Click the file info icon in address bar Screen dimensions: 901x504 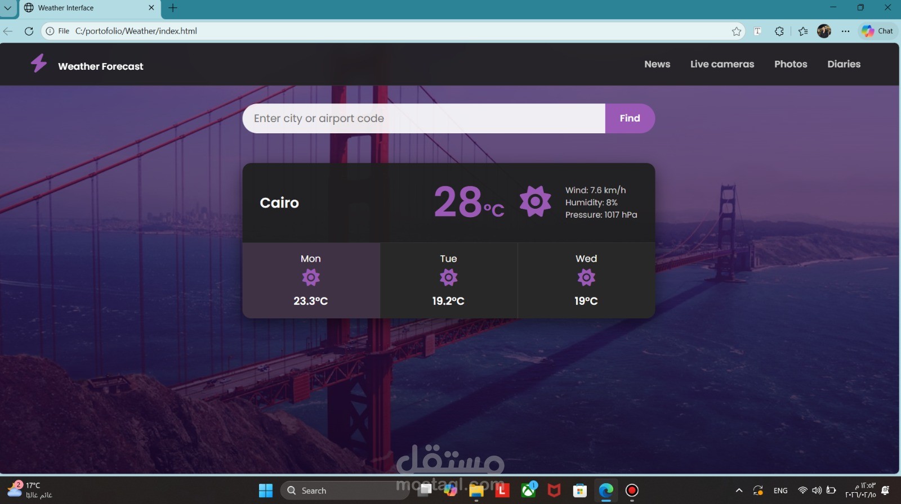pos(50,31)
